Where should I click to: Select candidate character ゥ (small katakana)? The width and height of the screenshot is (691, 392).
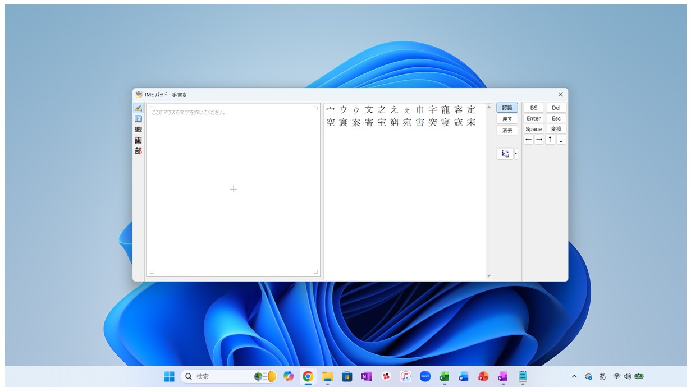point(356,110)
